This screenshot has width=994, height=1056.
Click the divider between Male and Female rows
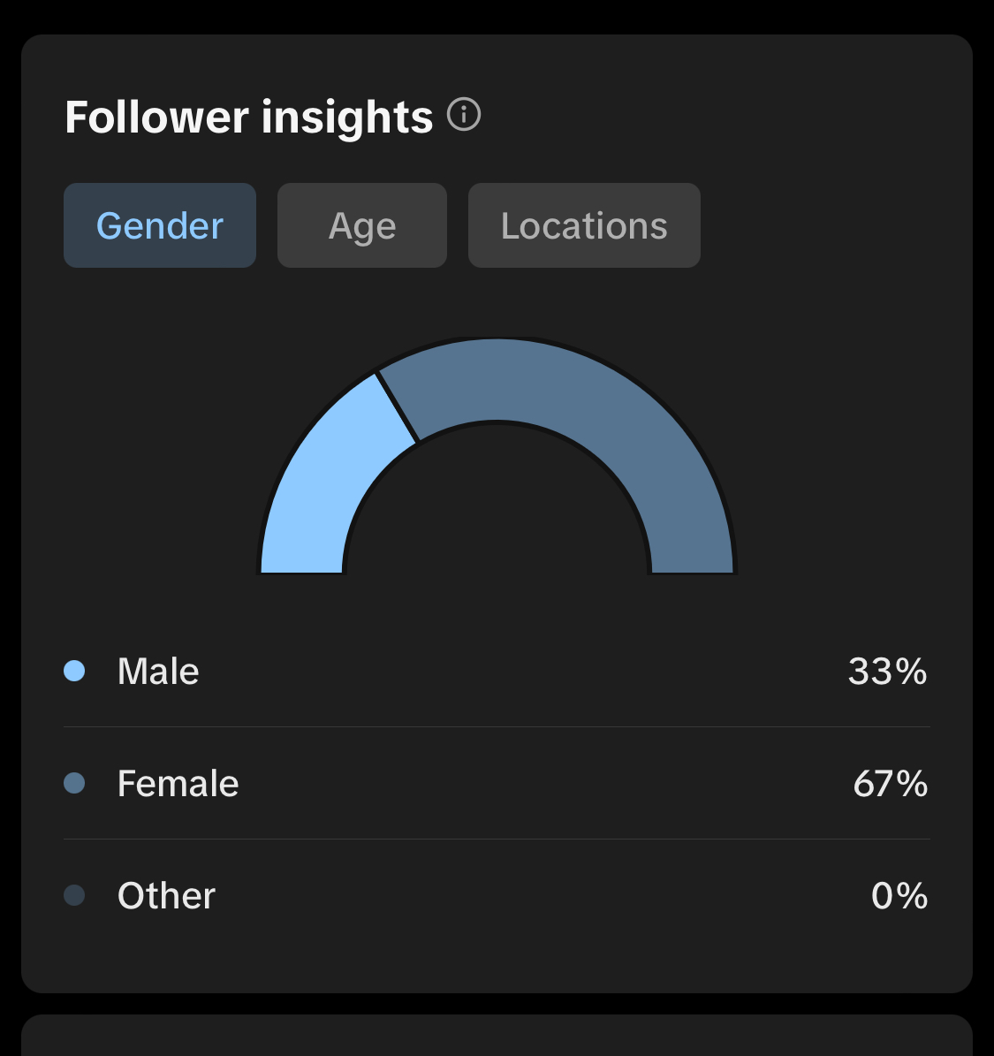point(497,726)
